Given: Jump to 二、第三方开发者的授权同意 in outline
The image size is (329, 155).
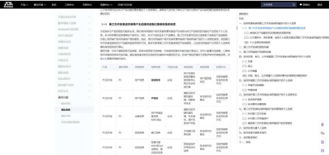Looking at the screenshot, I should [254, 47].
